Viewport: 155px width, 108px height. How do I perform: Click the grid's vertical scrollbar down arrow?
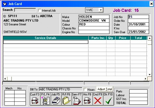pos(150,75)
